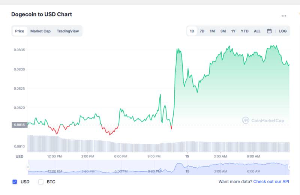Click the 6:00 AM main x-axis label
Image resolution: width=300 pixels, height=195 pixels.
click(253, 156)
